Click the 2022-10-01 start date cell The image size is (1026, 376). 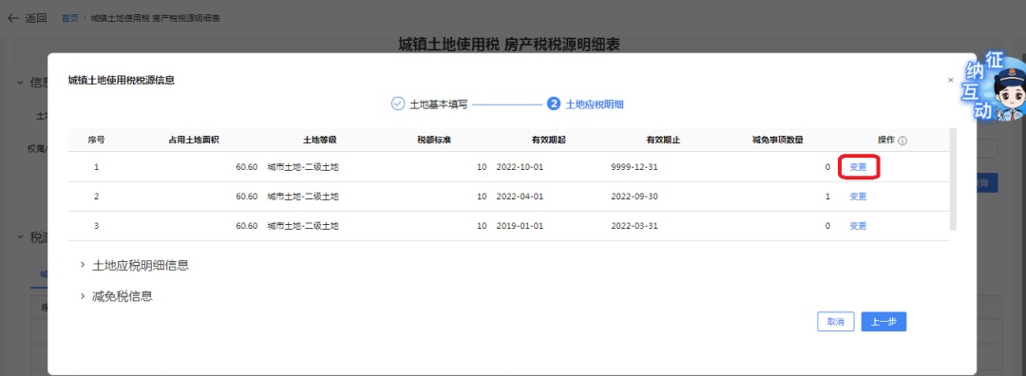click(521, 167)
